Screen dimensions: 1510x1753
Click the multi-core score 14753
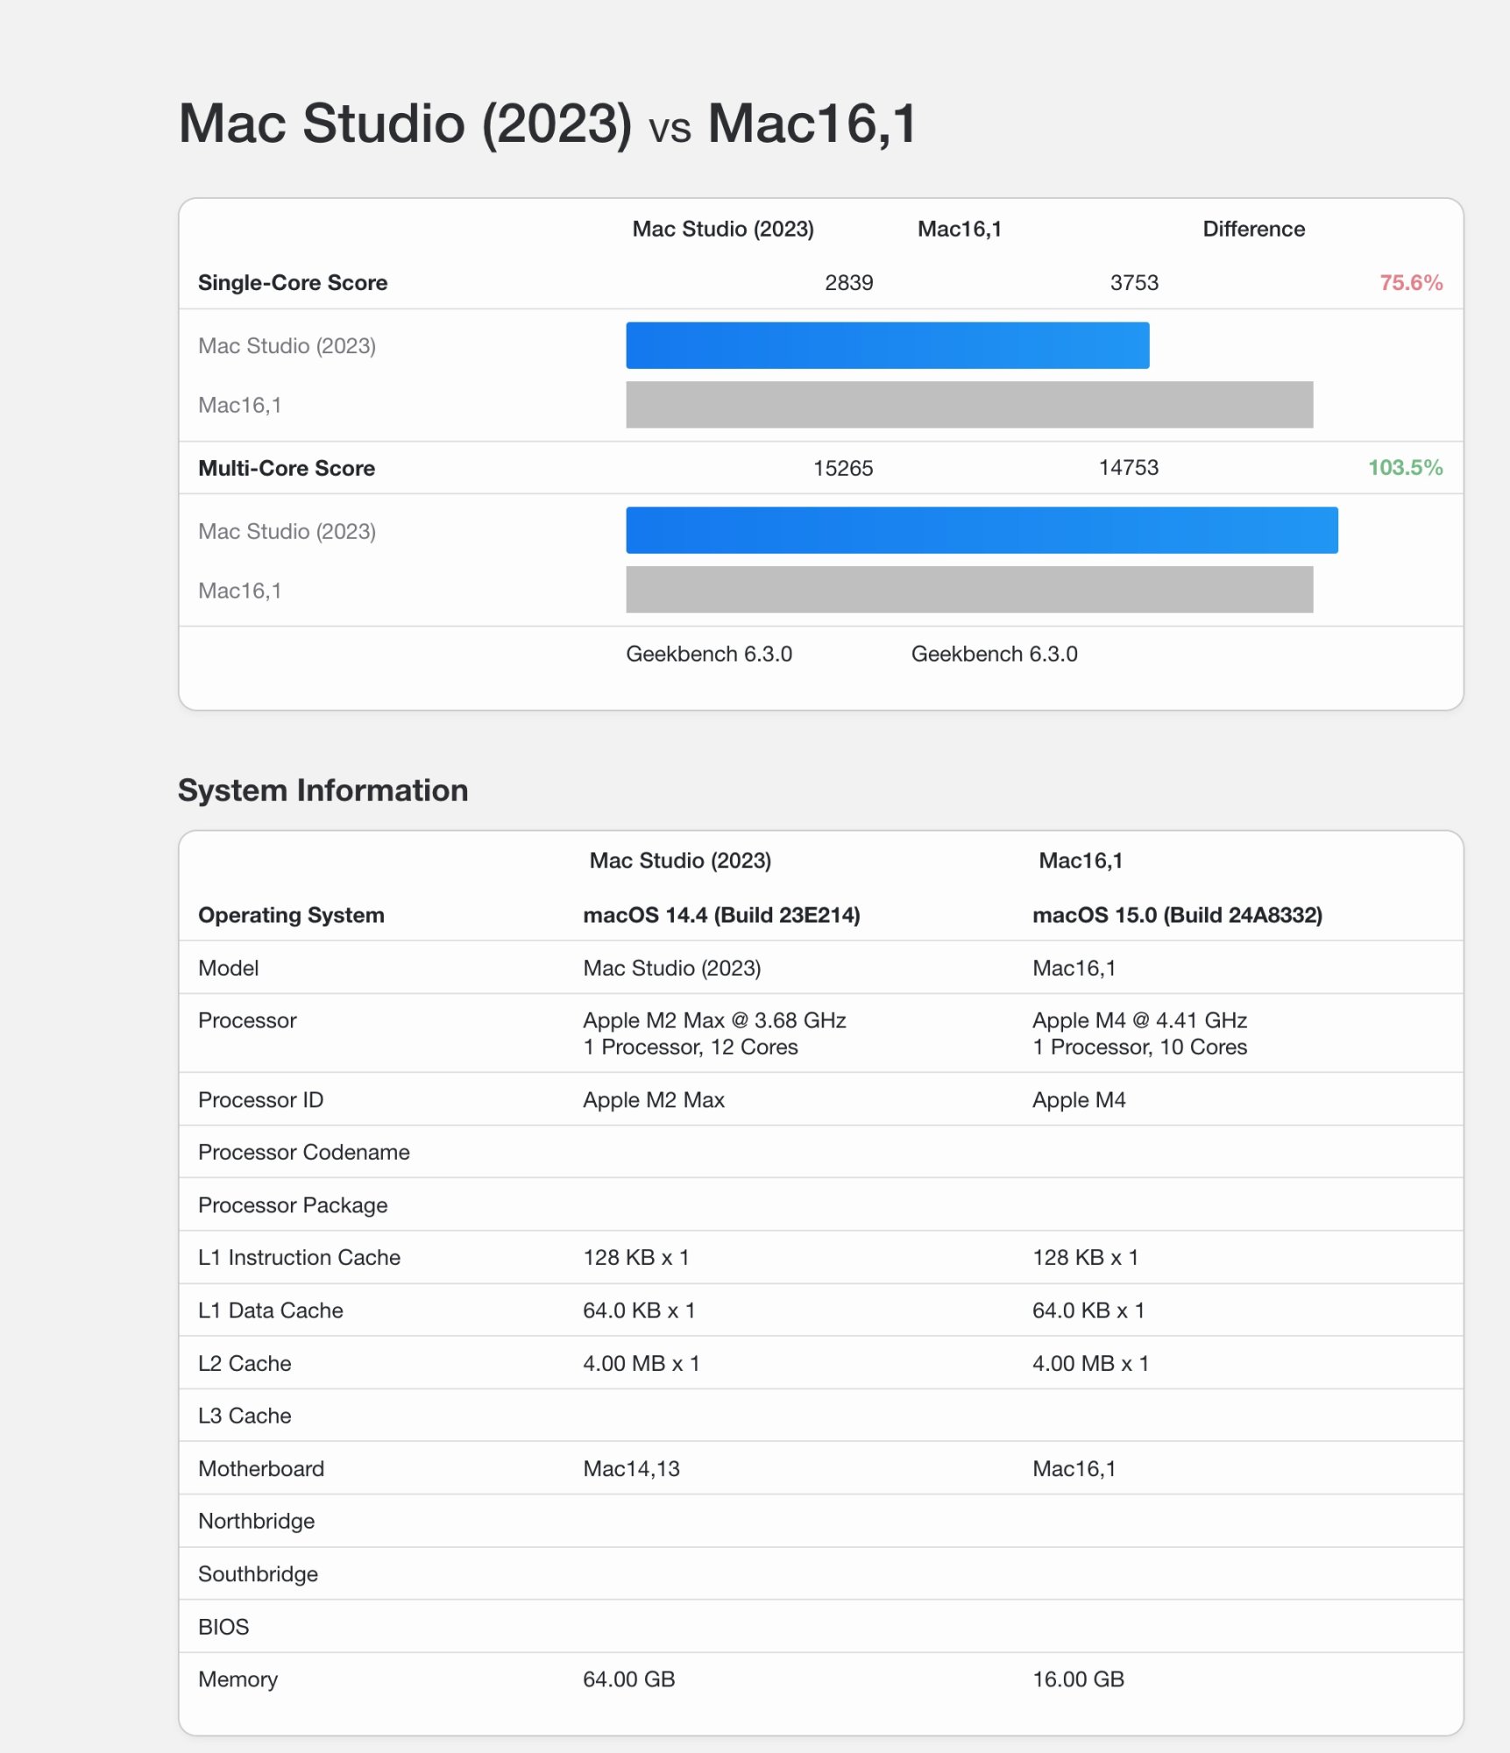tap(1128, 468)
